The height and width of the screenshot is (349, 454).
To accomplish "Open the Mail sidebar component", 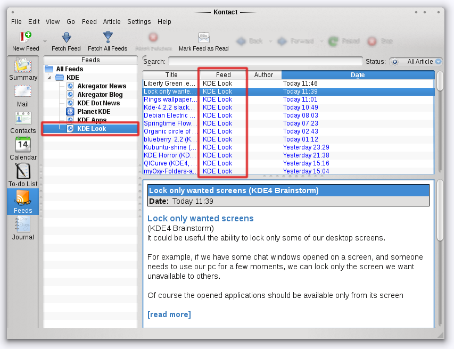I will pos(23,96).
